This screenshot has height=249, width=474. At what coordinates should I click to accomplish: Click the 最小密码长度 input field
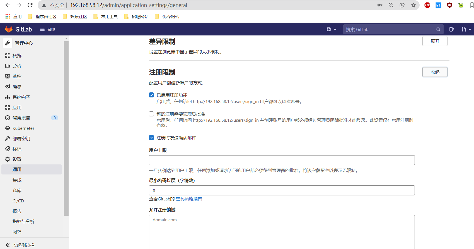tap(282, 190)
